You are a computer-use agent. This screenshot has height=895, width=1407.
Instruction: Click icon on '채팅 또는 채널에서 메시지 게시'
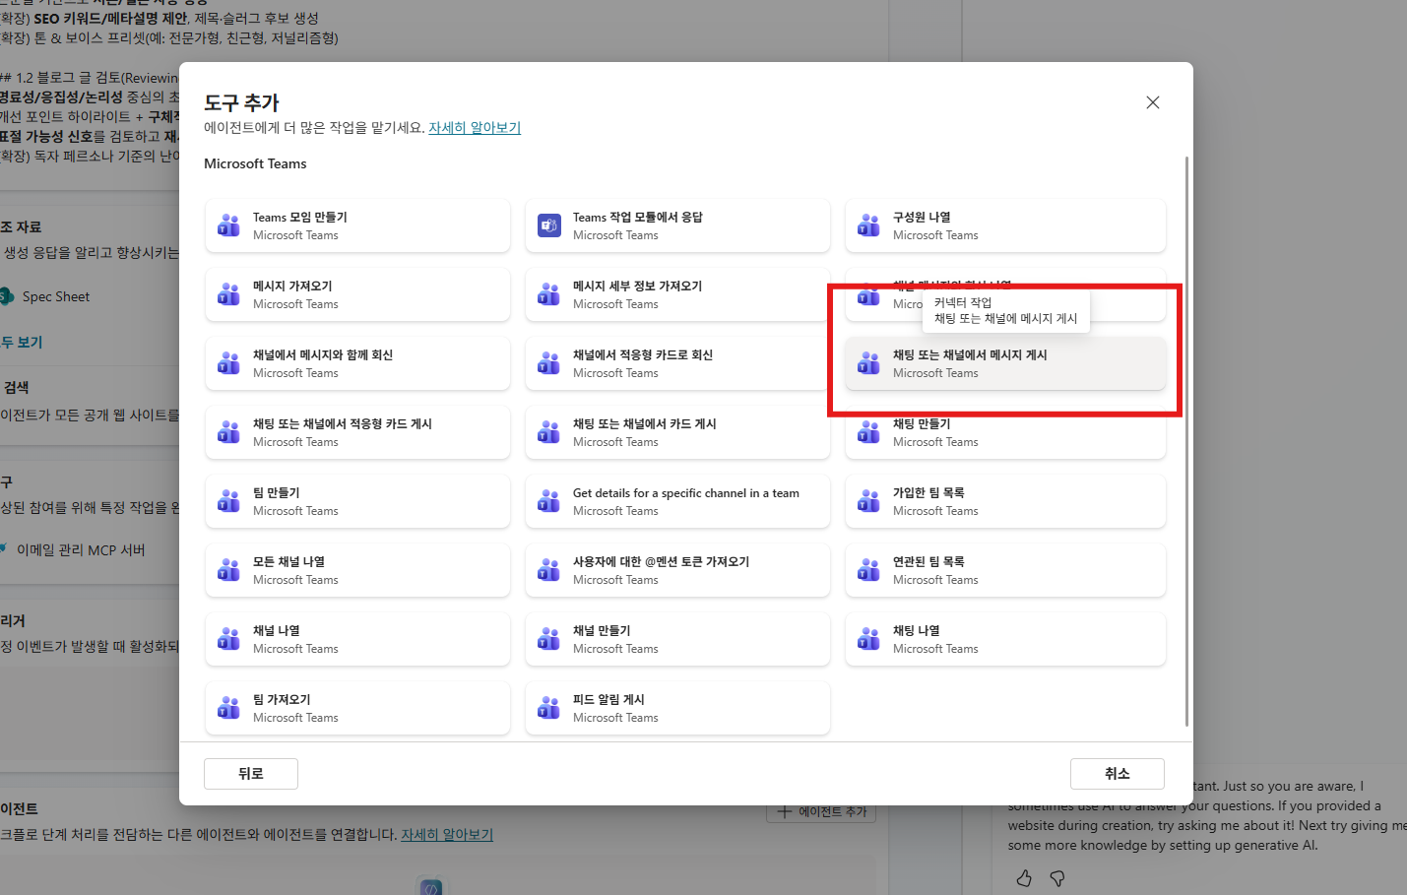tap(868, 363)
